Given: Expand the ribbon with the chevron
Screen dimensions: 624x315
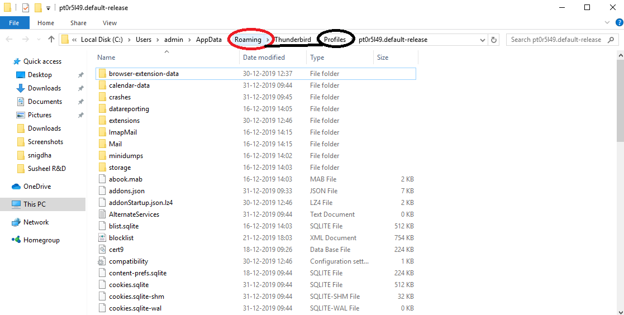Looking at the screenshot, I should coord(607,23).
